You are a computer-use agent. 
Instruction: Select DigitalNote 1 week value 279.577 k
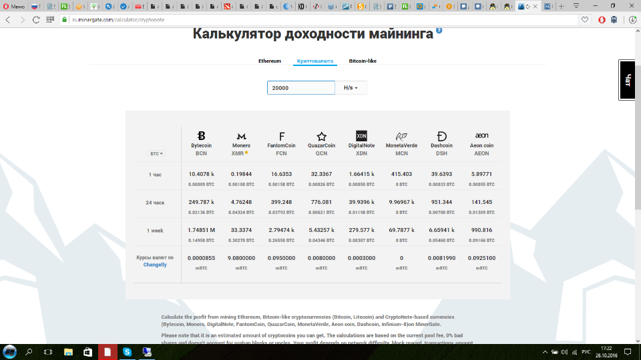click(x=361, y=230)
